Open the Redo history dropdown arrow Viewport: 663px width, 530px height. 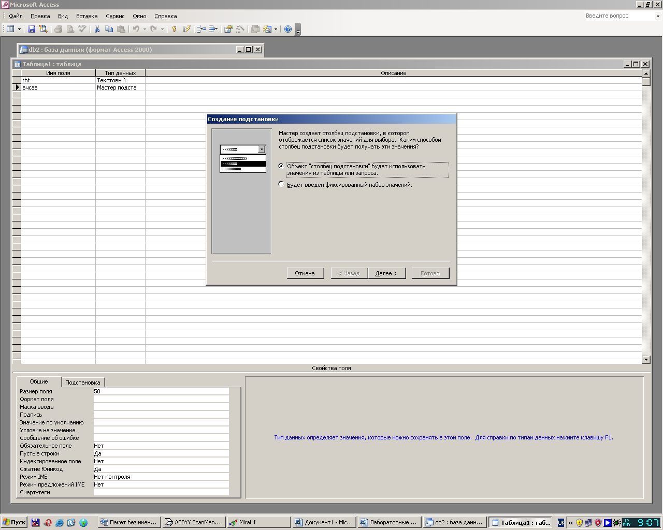coord(162,29)
